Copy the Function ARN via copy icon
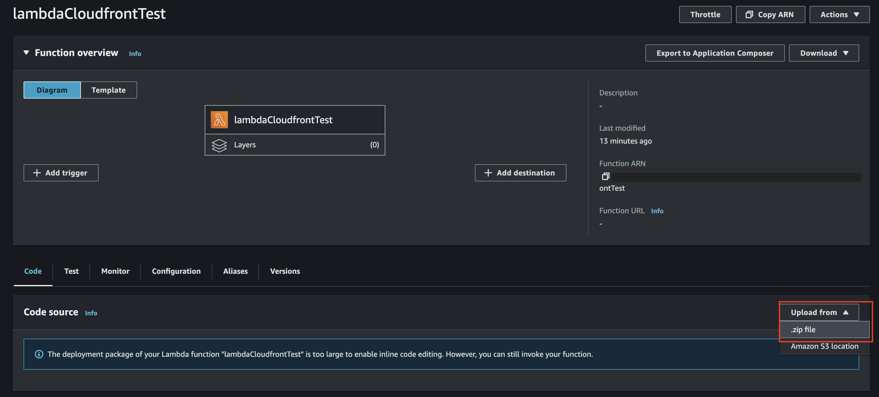The image size is (879, 397). click(x=605, y=177)
